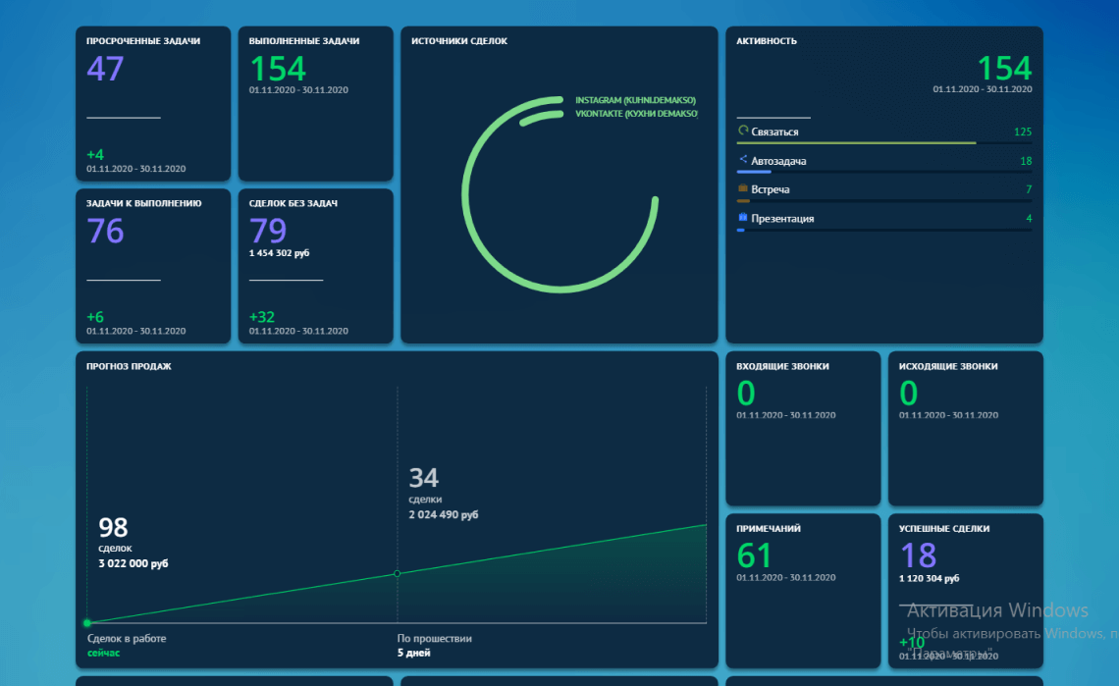Click the Презентация icon in activity list
1119x686 pixels.
tap(743, 217)
